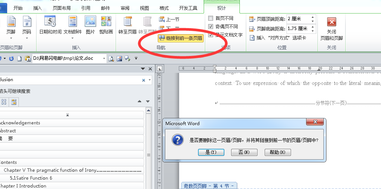The image size is (381, 189).
Task: Click the ruler tab selector box
Action: (x=159, y=69)
